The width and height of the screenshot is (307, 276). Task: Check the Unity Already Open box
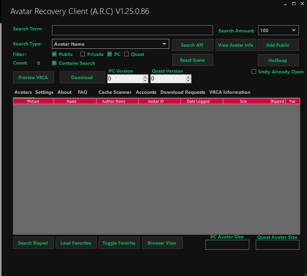(254, 72)
